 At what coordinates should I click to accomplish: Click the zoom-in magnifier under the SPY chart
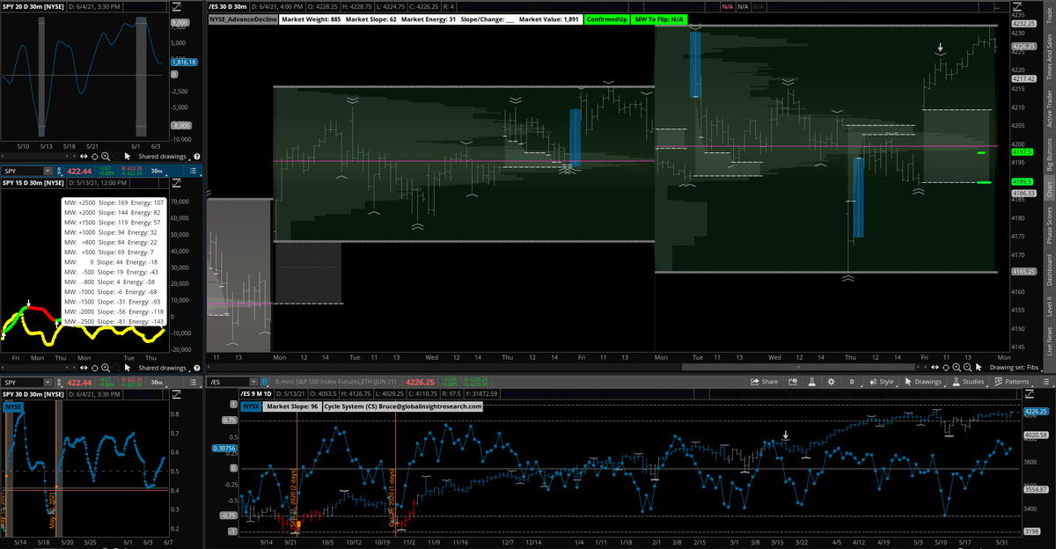[x=106, y=368]
